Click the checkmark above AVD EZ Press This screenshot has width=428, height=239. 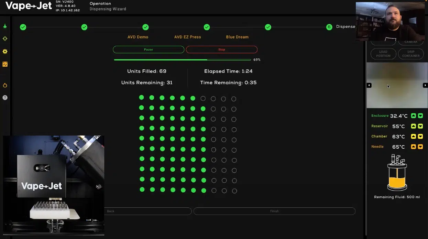207,27
